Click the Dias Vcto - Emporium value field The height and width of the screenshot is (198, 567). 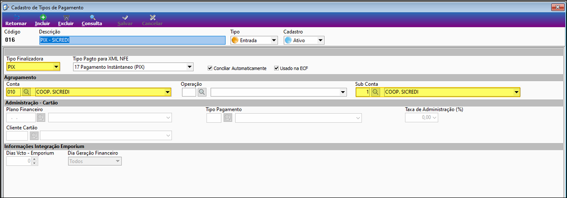pyautogui.click(x=19, y=161)
